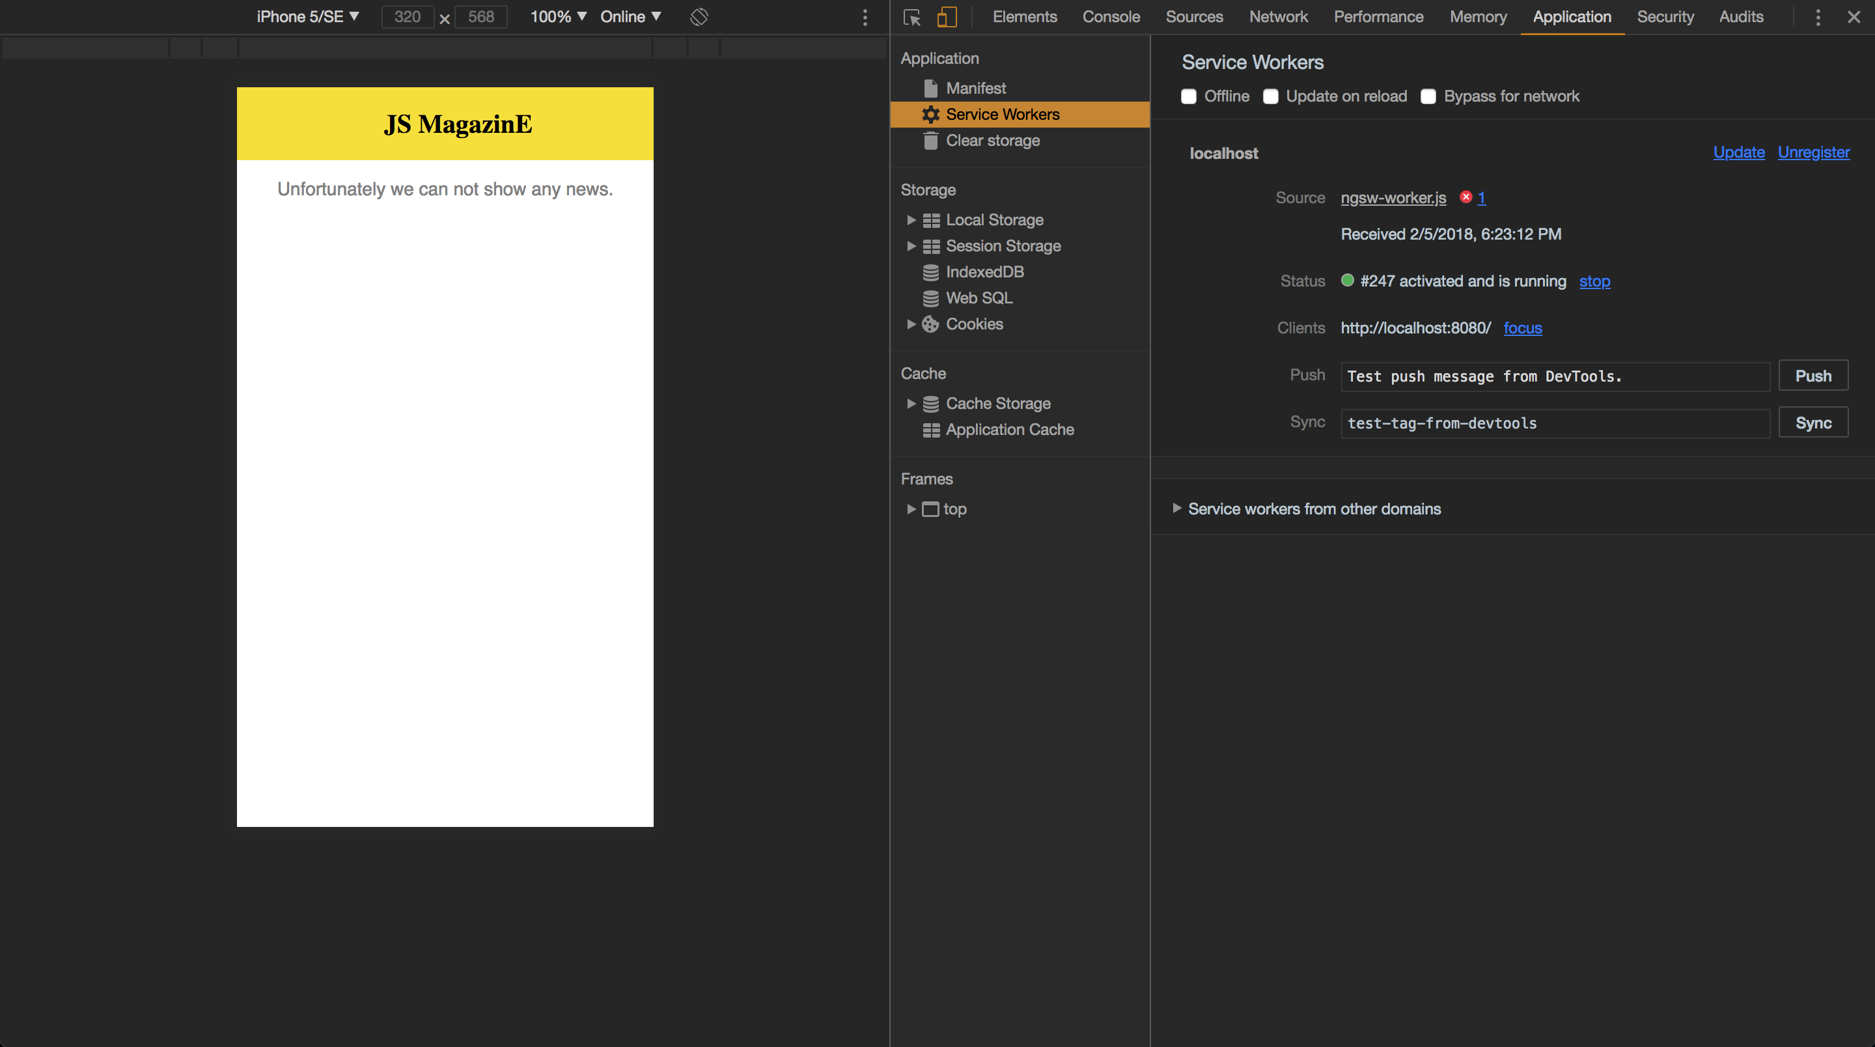
Task: Select the IndexedDB database icon
Action: click(930, 272)
